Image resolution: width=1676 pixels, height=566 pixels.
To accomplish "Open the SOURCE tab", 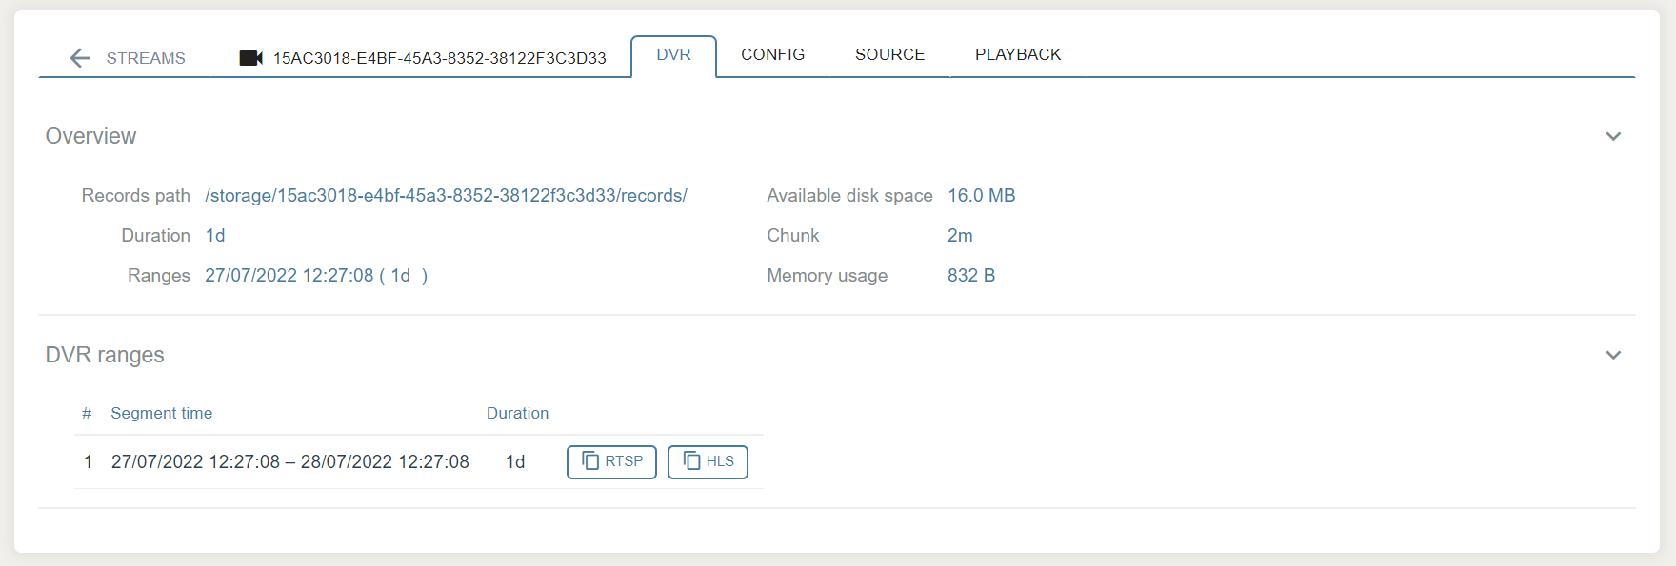I will (889, 55).
